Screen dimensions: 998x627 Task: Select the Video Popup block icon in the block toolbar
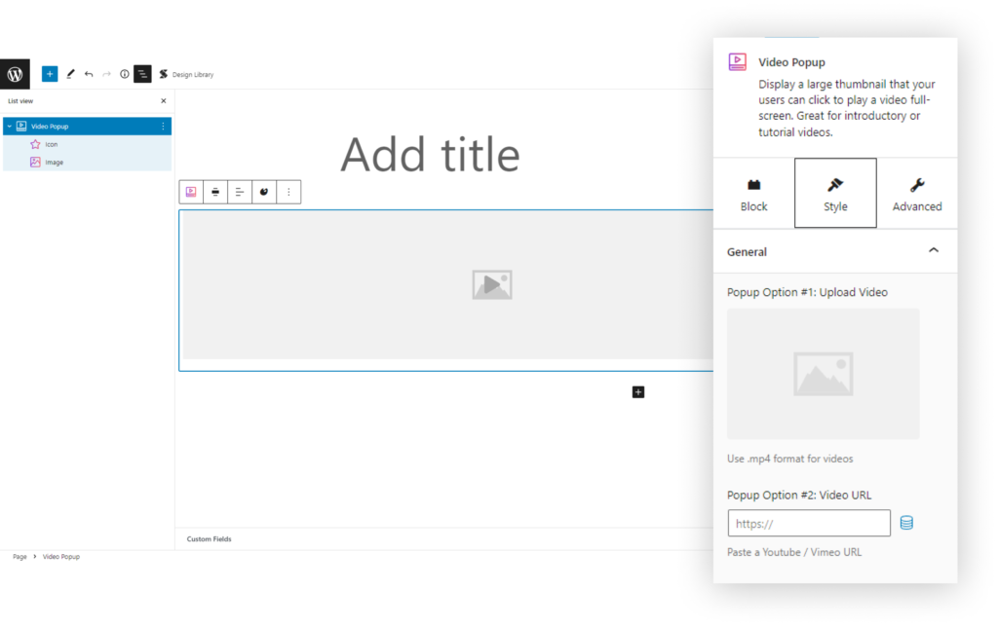pos(191,192)
